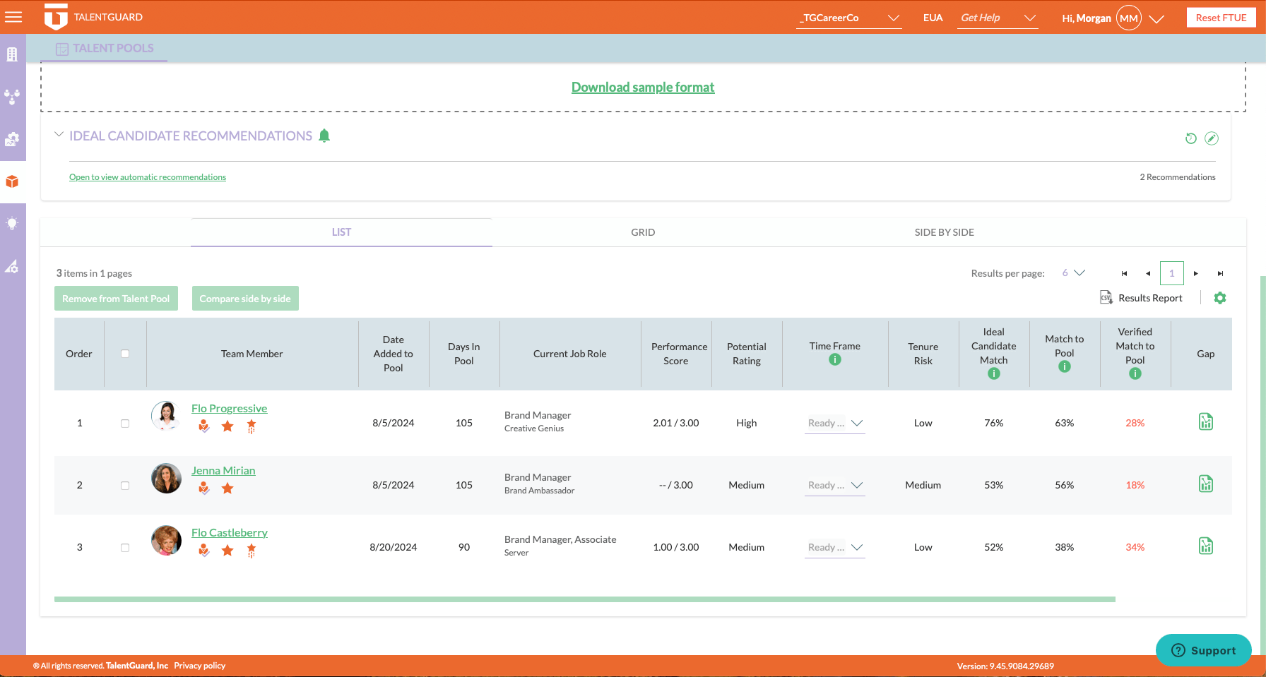Click the page number input showing 1
This screenshot has width=1266, height=677.
pos(1172,273)
